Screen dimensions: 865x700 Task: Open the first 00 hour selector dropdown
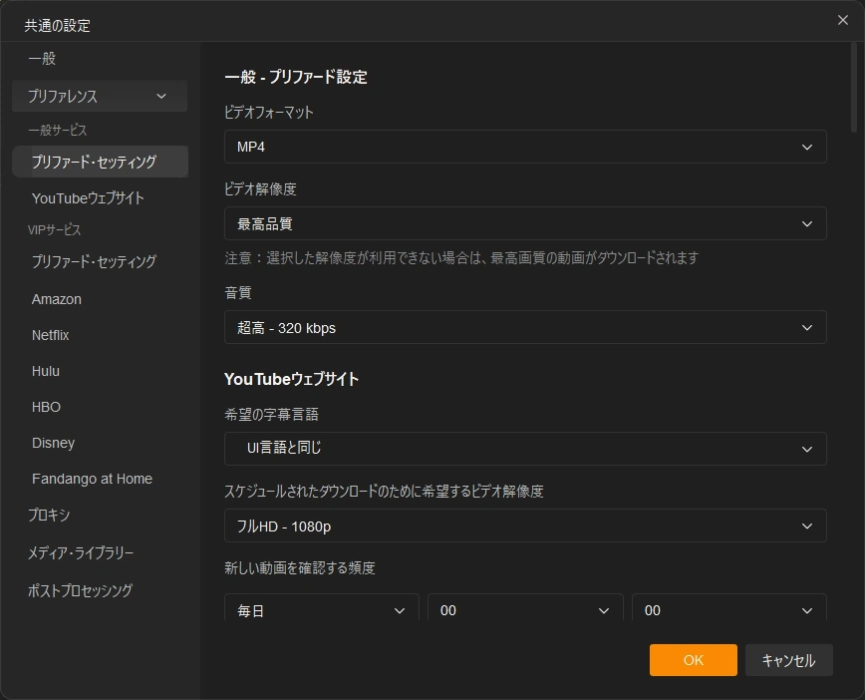point(525,610)
